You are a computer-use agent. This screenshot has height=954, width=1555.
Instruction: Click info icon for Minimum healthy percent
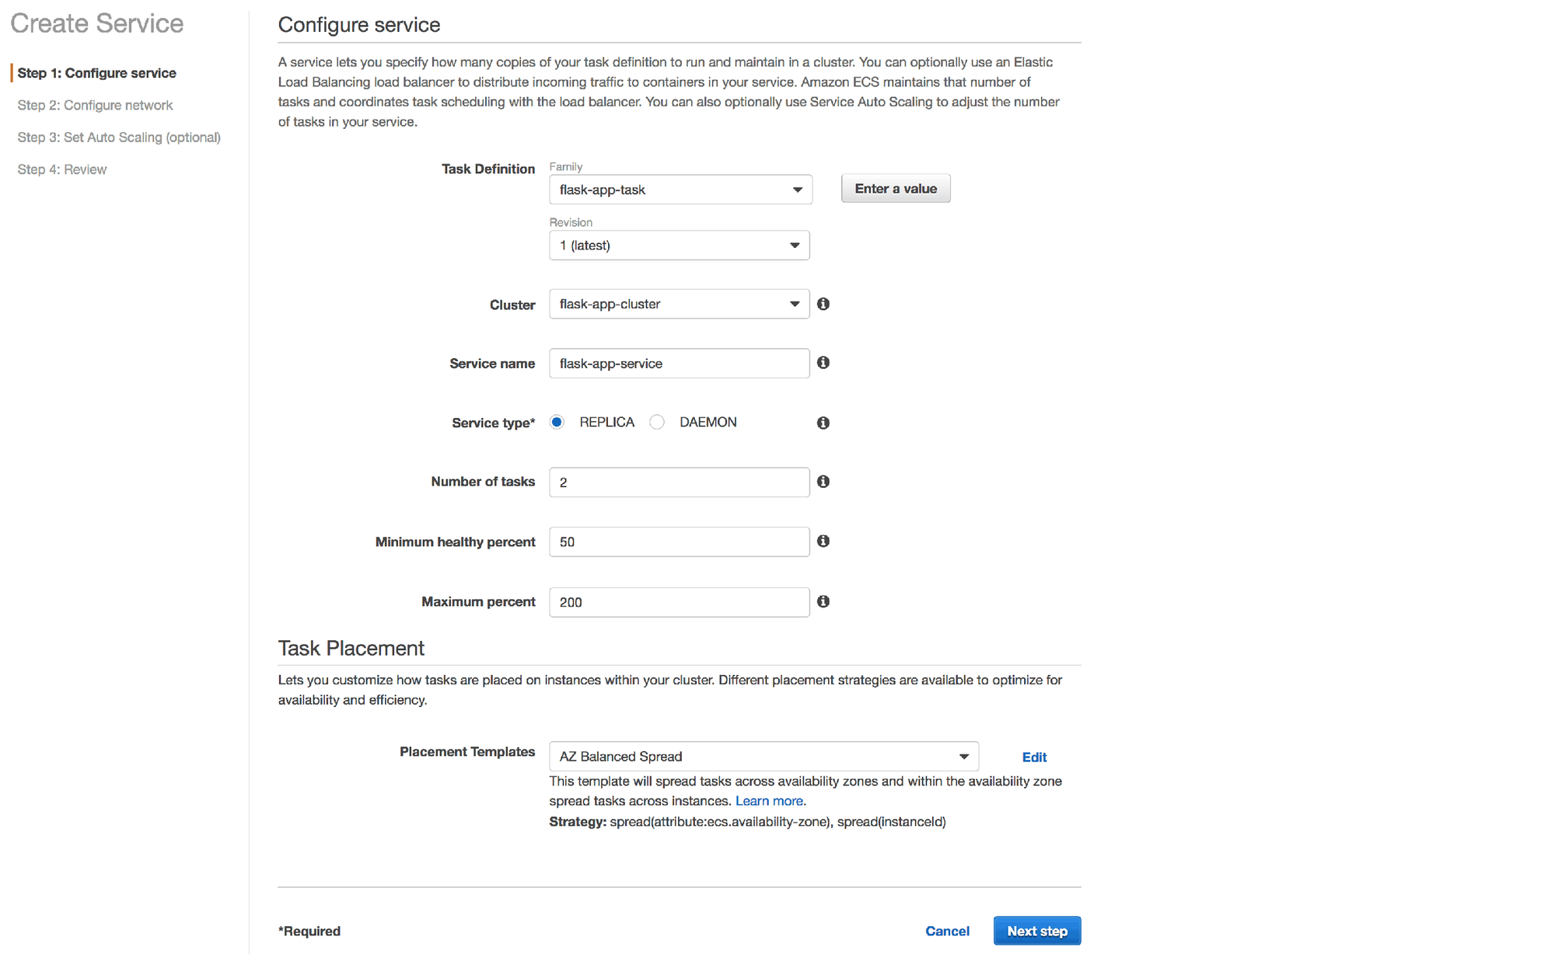(823, 541)
